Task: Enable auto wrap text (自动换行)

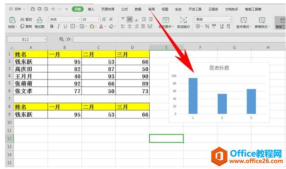Action: [183, 23]
